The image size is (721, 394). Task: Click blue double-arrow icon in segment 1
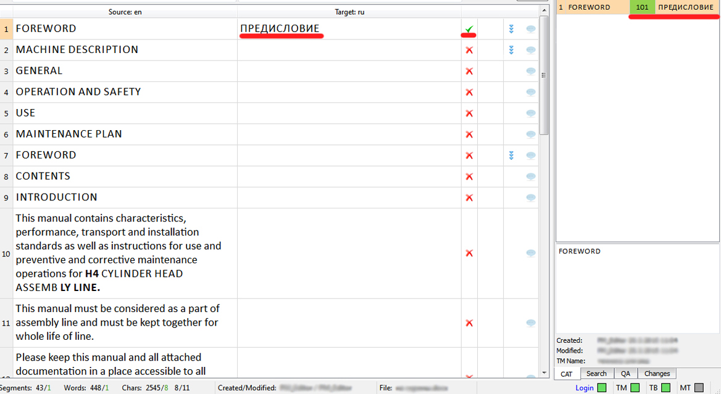coord(511,29)
